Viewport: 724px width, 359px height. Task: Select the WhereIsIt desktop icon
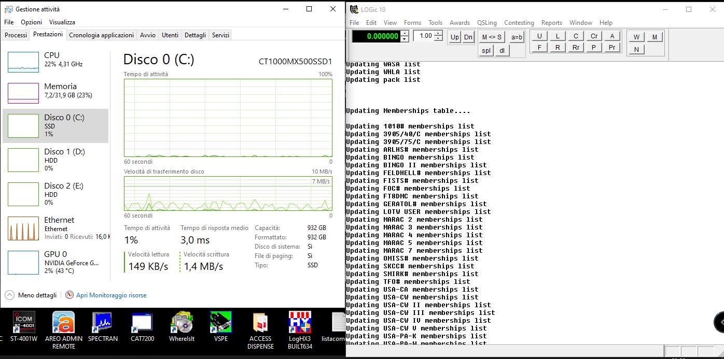coord(182,323)
